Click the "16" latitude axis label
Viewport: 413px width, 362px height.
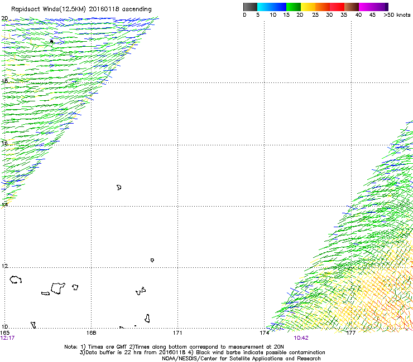pos(4,143)
